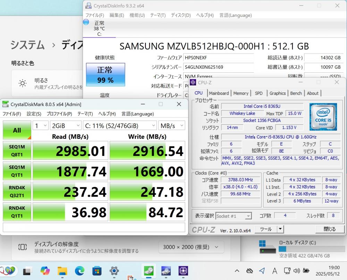Run the RND4K Q1T1 test
The width and height of the screenshot is (347, 280).
pos(17,212)
